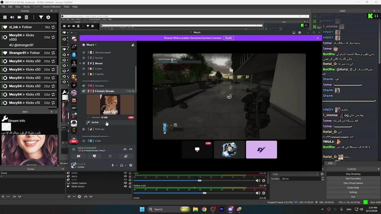Move the selected scene up
Image resolution: width=381 pixels, height=214 pixels.
click(14, 196)
